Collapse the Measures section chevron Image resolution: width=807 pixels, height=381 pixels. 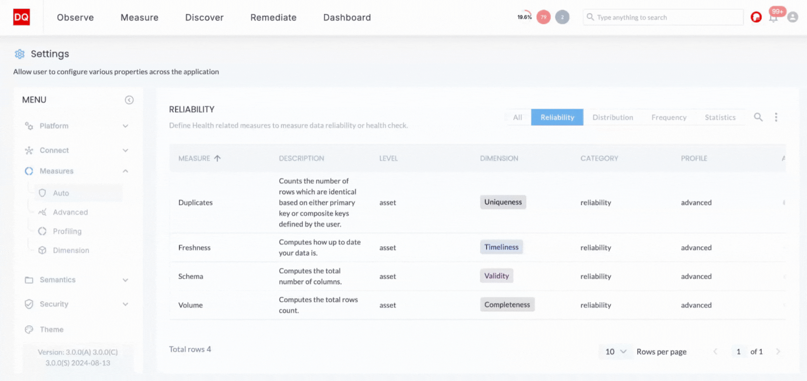pos(125,171)
